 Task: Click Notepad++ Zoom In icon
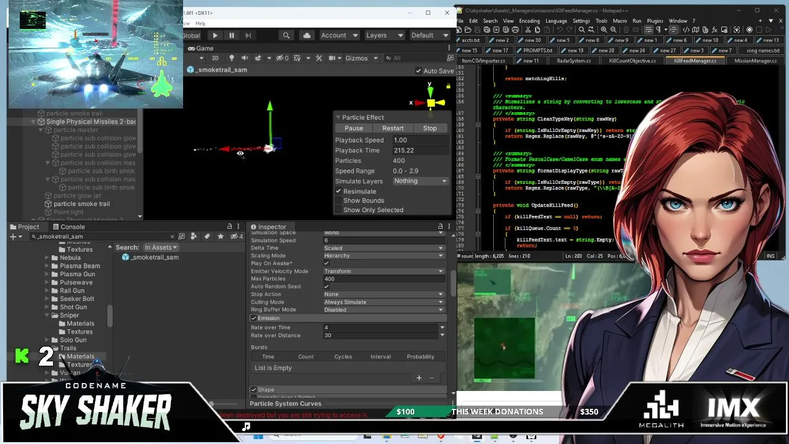pyautogui.click(x=603, y=30)
